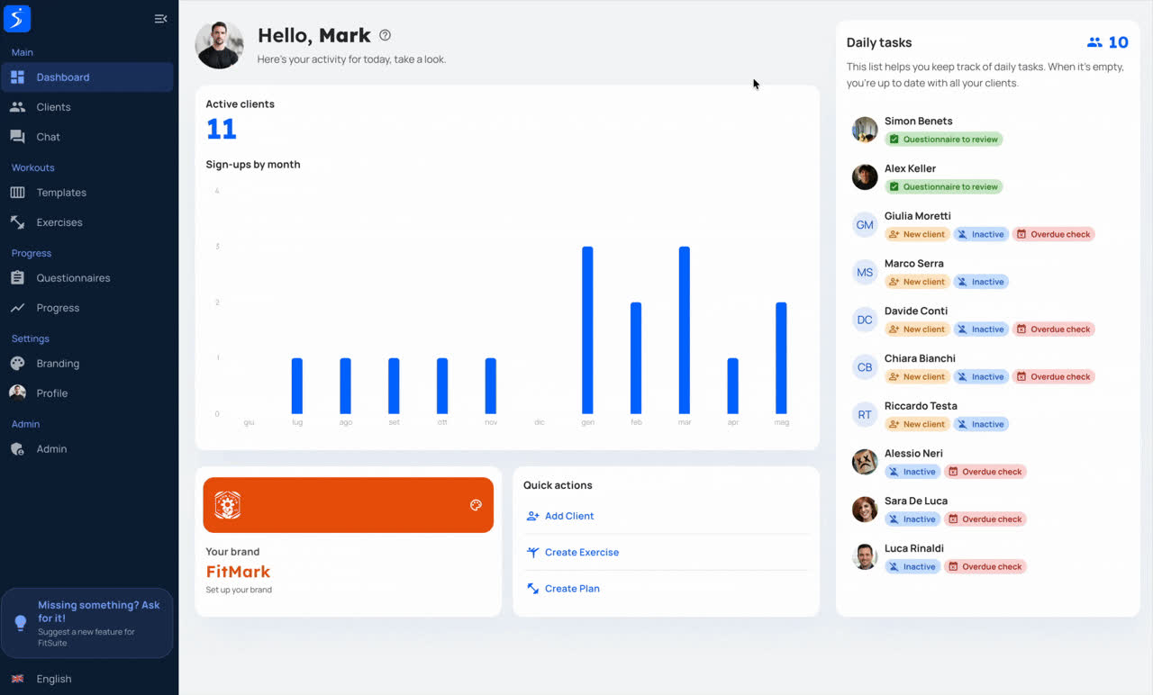Image resolution: width=1153 pixels, height=695 pixels.
Task: Click the Branding palette icon
Action: coord(17,364)
